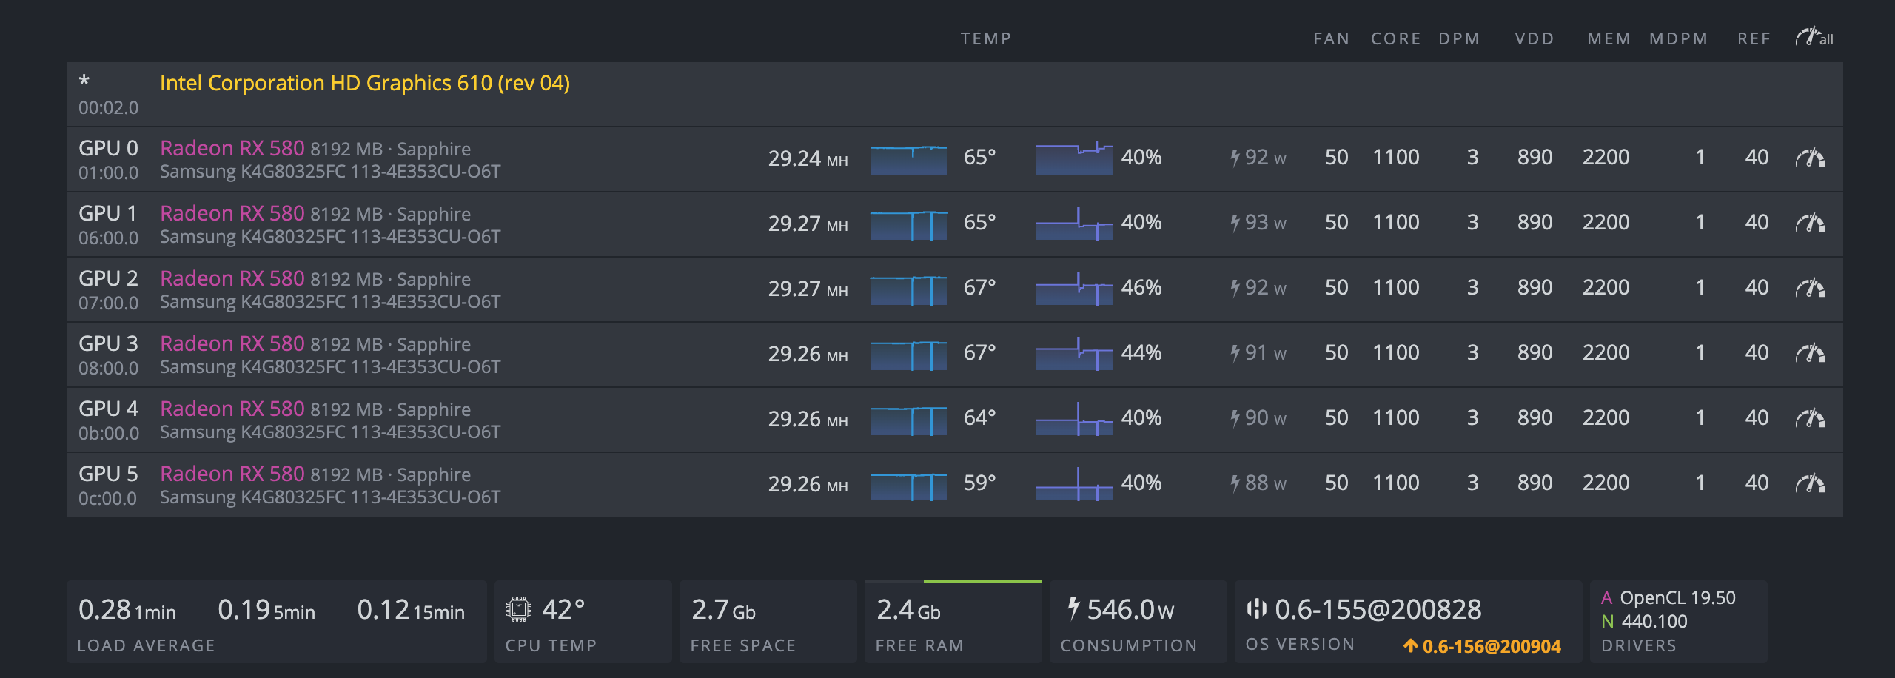Open GPU 1 overclock tuning icon

tap(1811, 223)
